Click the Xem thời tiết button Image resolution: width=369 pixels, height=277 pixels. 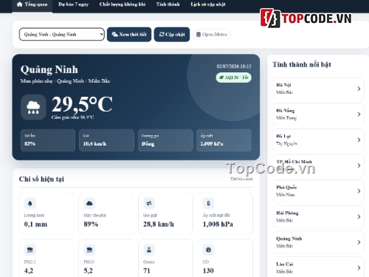(129, 34)
